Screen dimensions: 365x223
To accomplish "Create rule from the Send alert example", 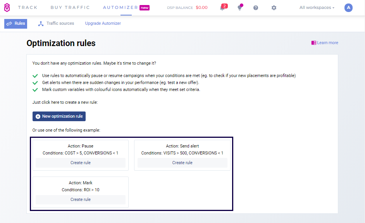I will coord(182,163).
